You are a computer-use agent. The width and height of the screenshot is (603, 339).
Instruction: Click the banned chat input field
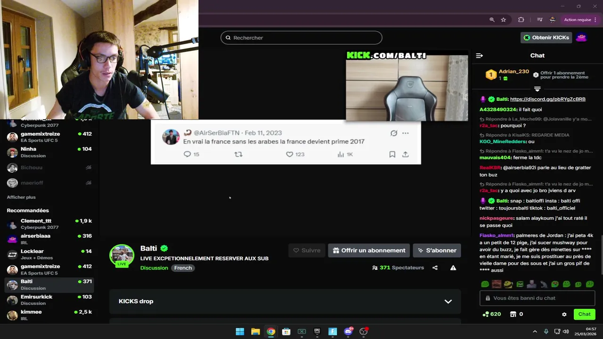pos(538,298)
